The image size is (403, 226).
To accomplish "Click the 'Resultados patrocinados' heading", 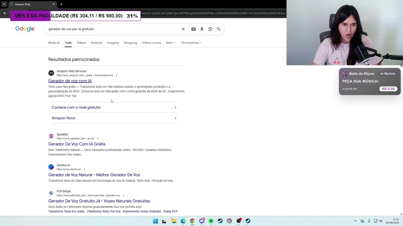I will click(74, 59).
